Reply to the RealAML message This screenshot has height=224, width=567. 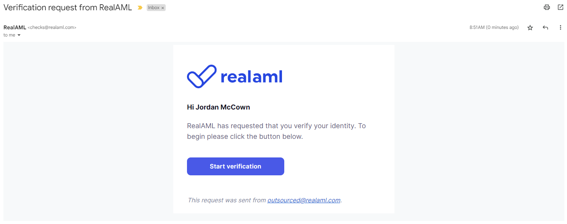(545, 28)
